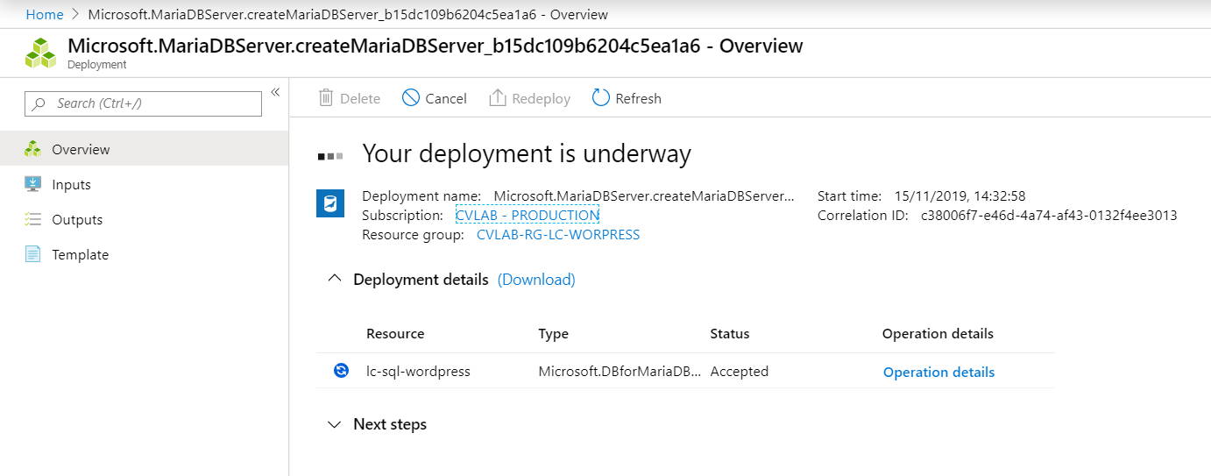Click the Overview cubes icon in the sidebar

pos(33,149)
